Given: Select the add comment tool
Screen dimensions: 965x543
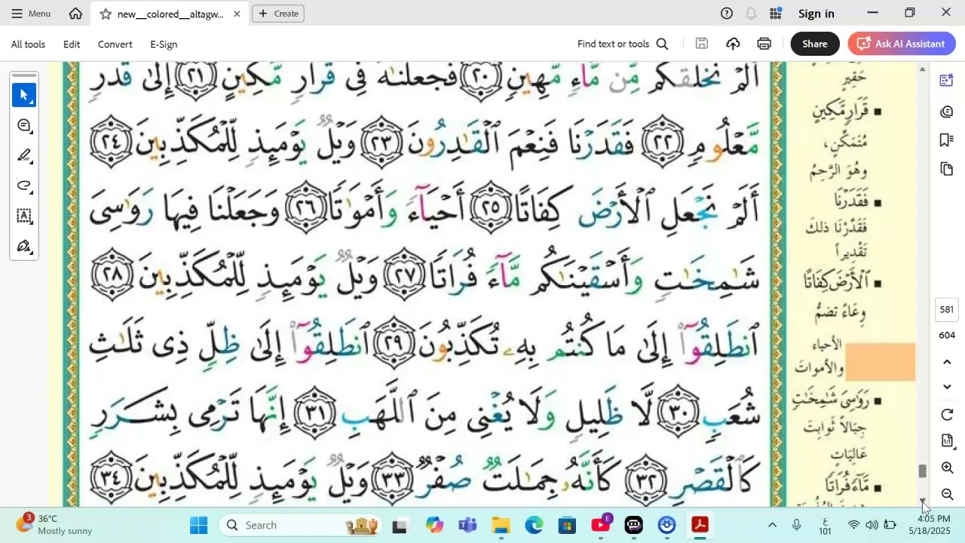Looking at the screenshot, I should point(24,125).
